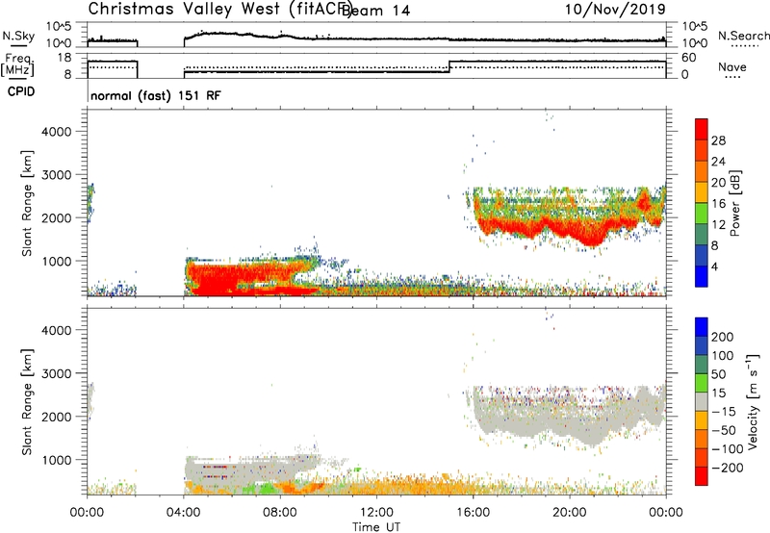Click the '28' tick on the power colorbar
770x533 pixels.
point(718,140)
